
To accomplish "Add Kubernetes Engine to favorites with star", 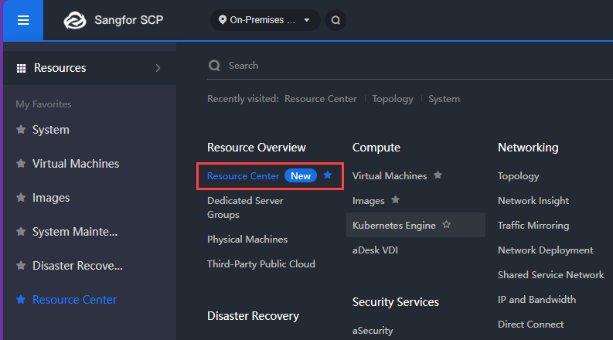I will (447, 225).
